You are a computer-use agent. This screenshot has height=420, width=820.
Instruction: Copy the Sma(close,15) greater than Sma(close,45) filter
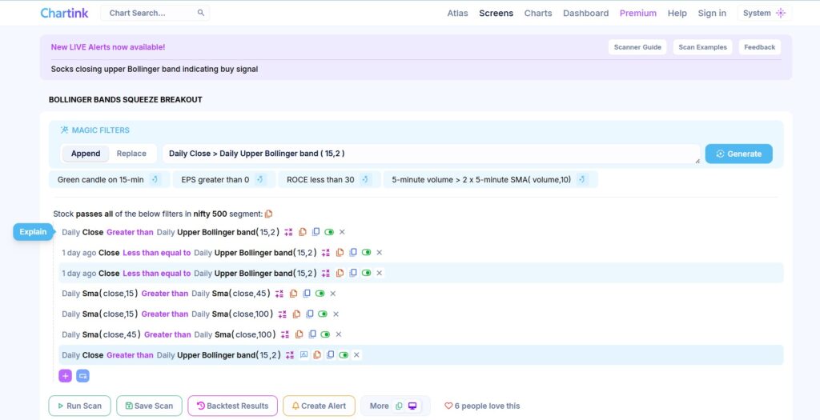coord(294,294)
